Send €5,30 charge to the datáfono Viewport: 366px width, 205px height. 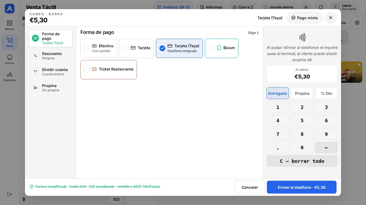point(302,187)
